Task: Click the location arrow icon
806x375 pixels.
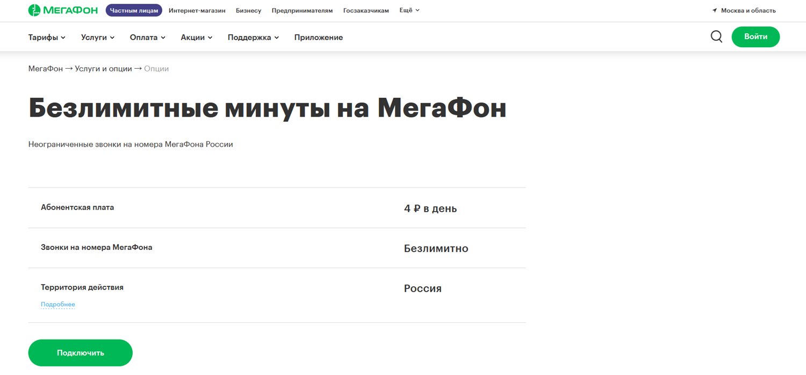Action: click(715, 10)
